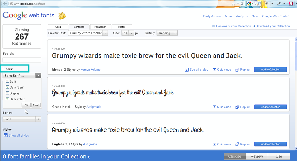This screenshot has width=297, height=161.
Task: Check the Display filter checkbox
Action: [x=7, y=93]
